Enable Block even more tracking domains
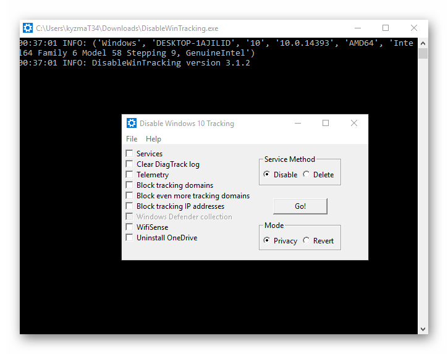448x354 pixels. [129, 195]
